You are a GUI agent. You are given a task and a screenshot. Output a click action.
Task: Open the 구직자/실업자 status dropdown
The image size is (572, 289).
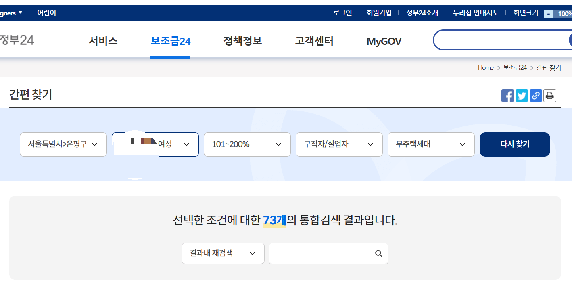coord(339,144)
